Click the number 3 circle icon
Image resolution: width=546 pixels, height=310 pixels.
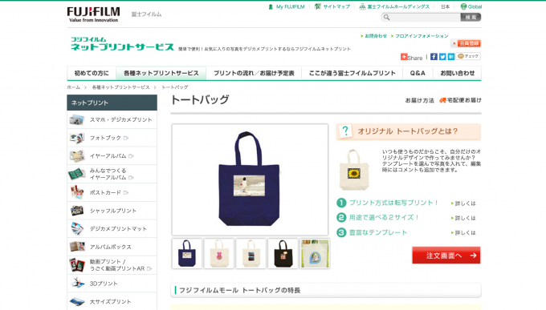pos(341,232)
